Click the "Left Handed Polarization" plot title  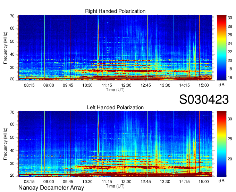coord(115,107)
